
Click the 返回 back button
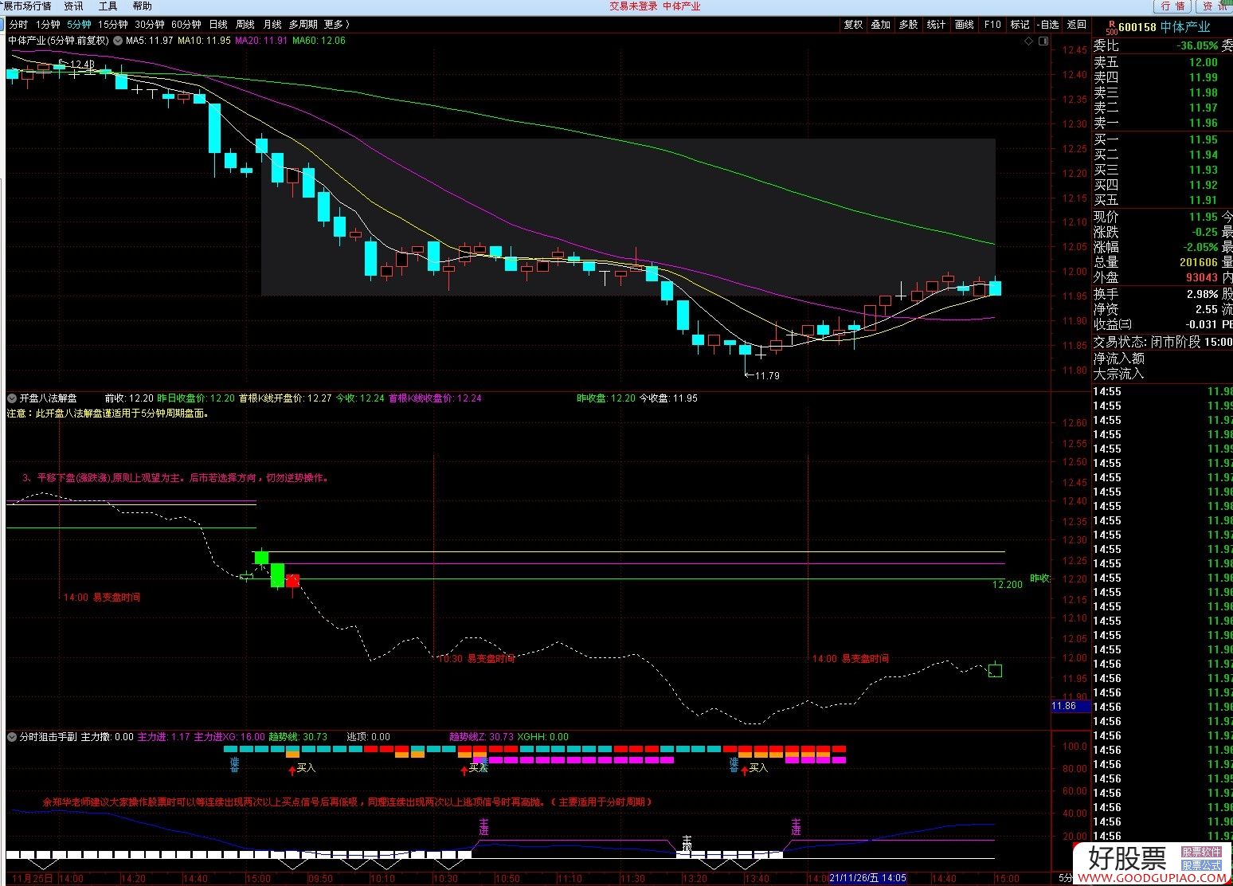pyautogui.click(x=1077, y=25)
